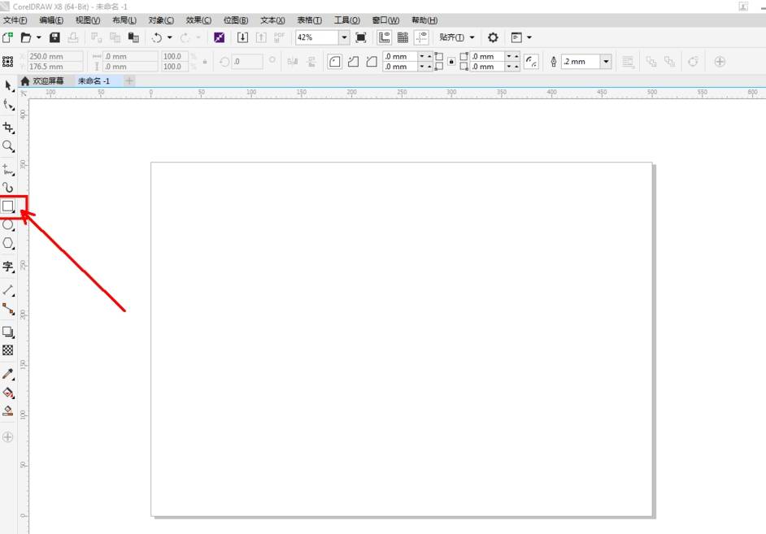Open the zoom level 42% dropdown
Image resolution: width=766 pixels, height=534 pixels.
(x=344, y=37)
